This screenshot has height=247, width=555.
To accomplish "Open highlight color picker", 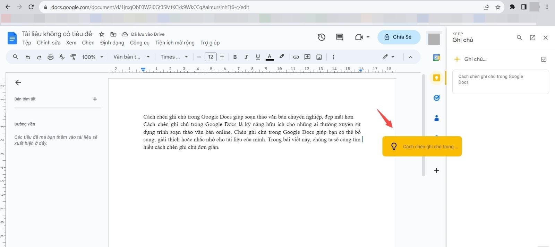I will tap(282, 57).
